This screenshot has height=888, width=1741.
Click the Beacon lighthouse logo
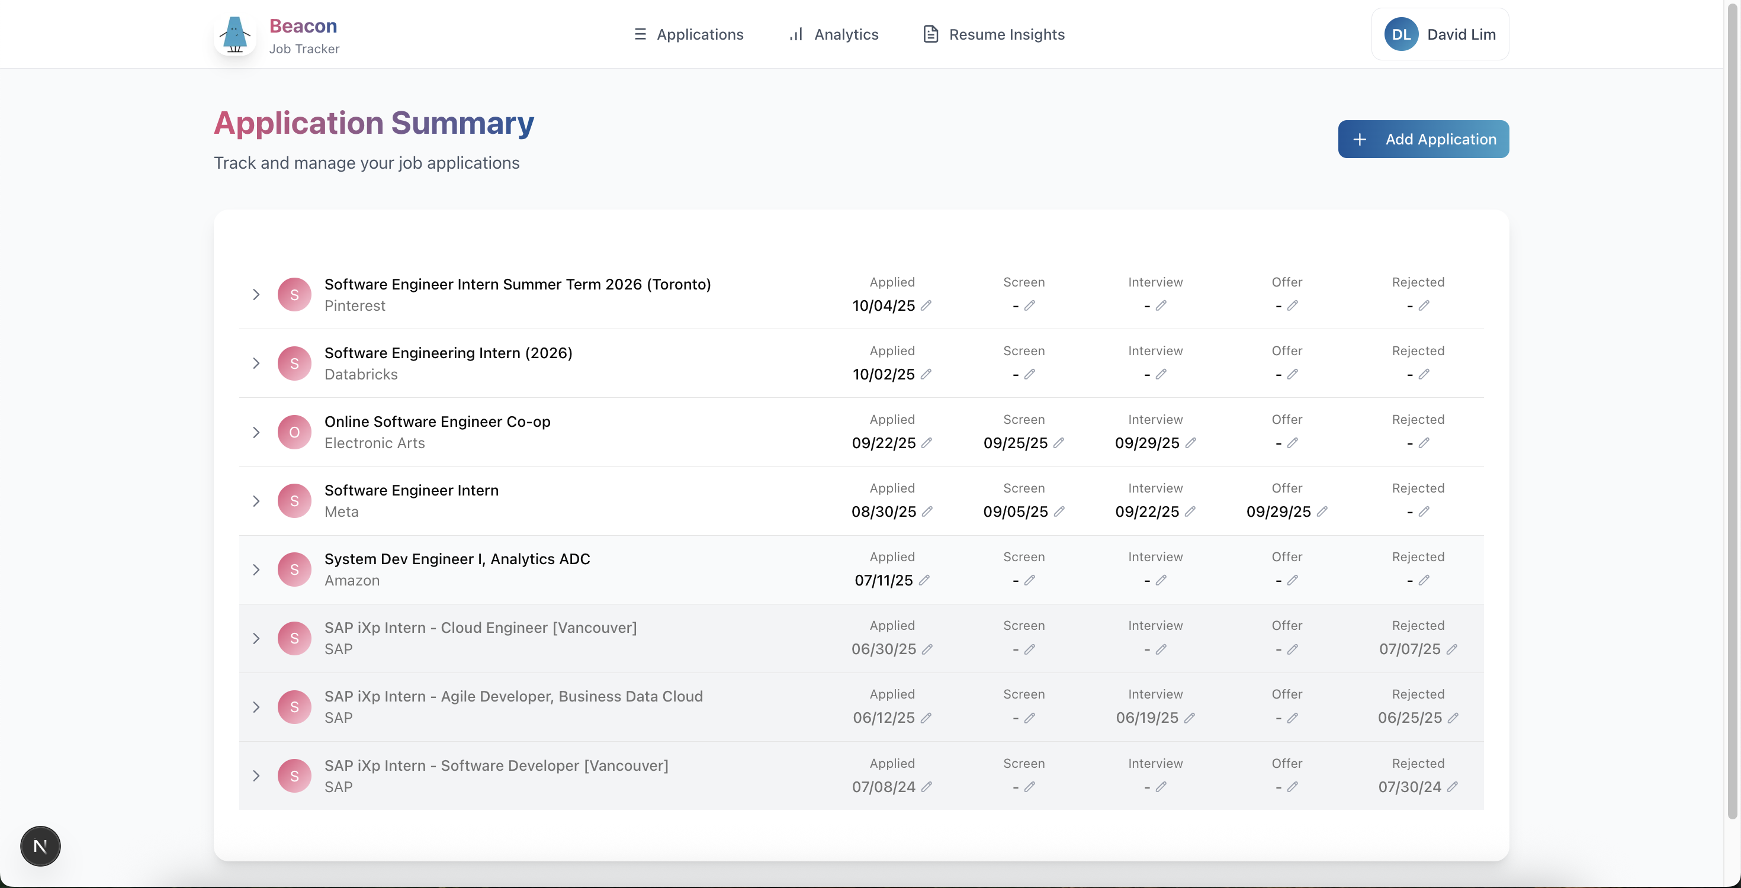[x=235, y=34]
